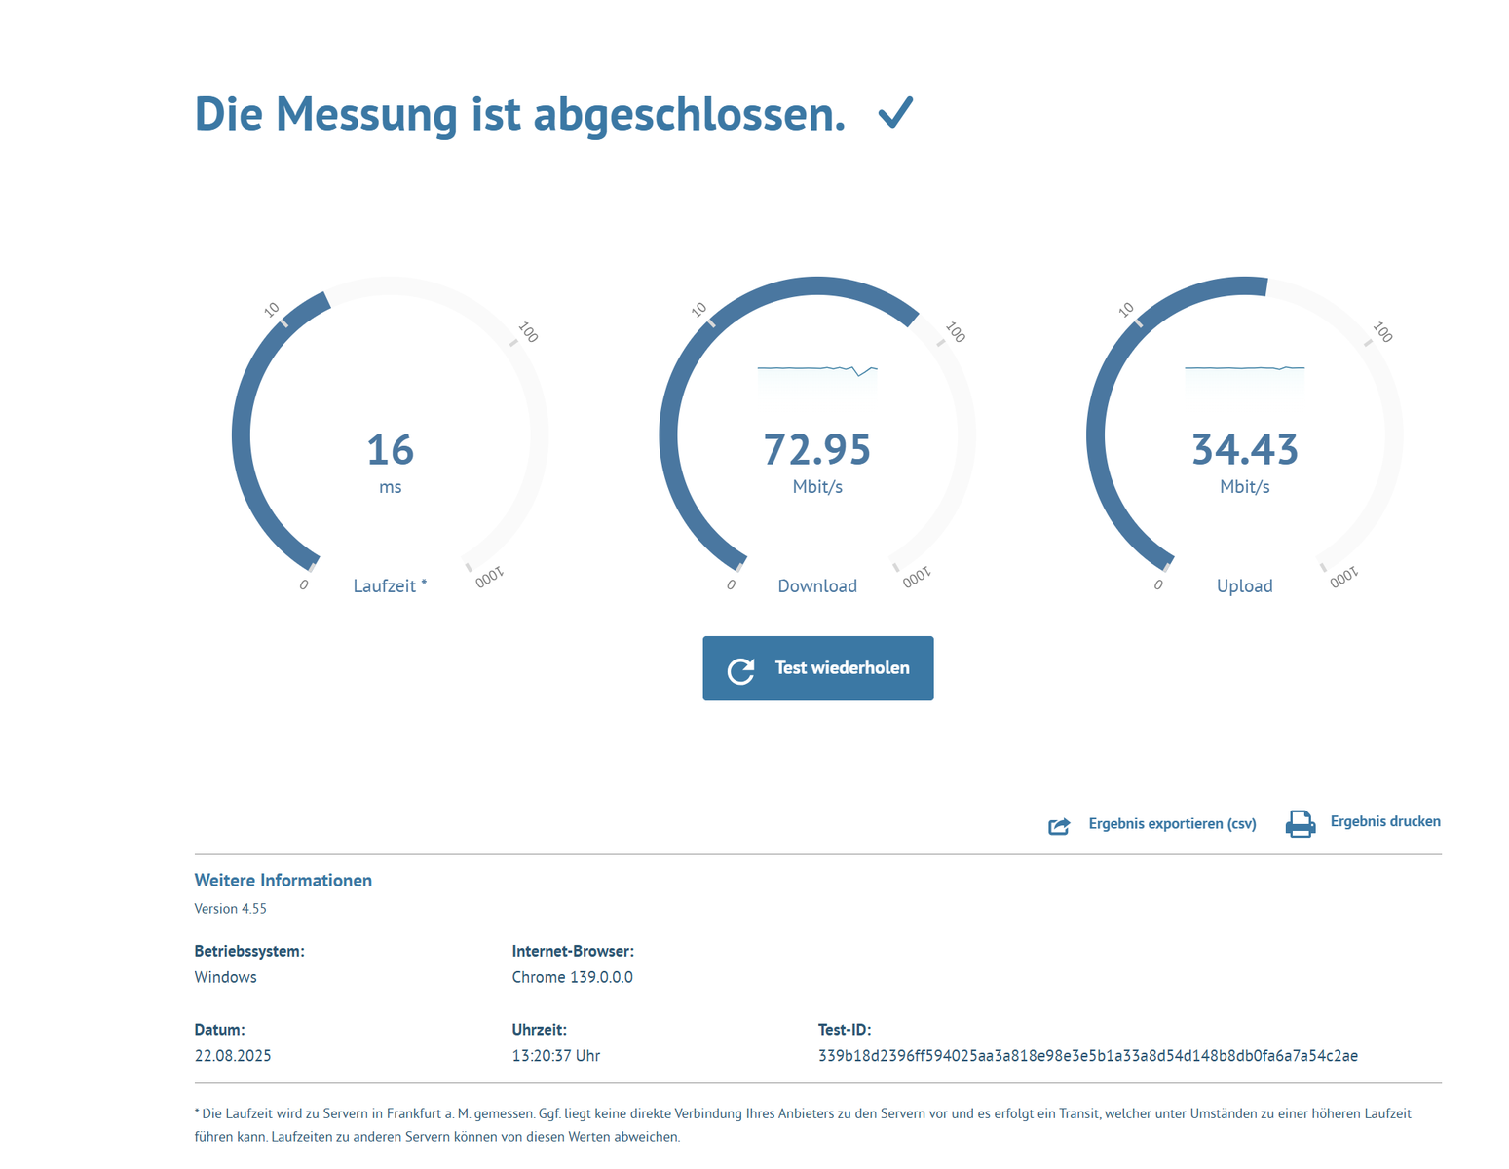Click the Chrome 139.0.0.0 browser text
Image resolution: width=1509 pixels, height=1169 pixels.
[572, 977]
